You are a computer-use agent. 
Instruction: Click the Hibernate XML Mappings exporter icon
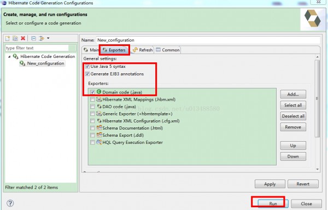coord(99,99)
